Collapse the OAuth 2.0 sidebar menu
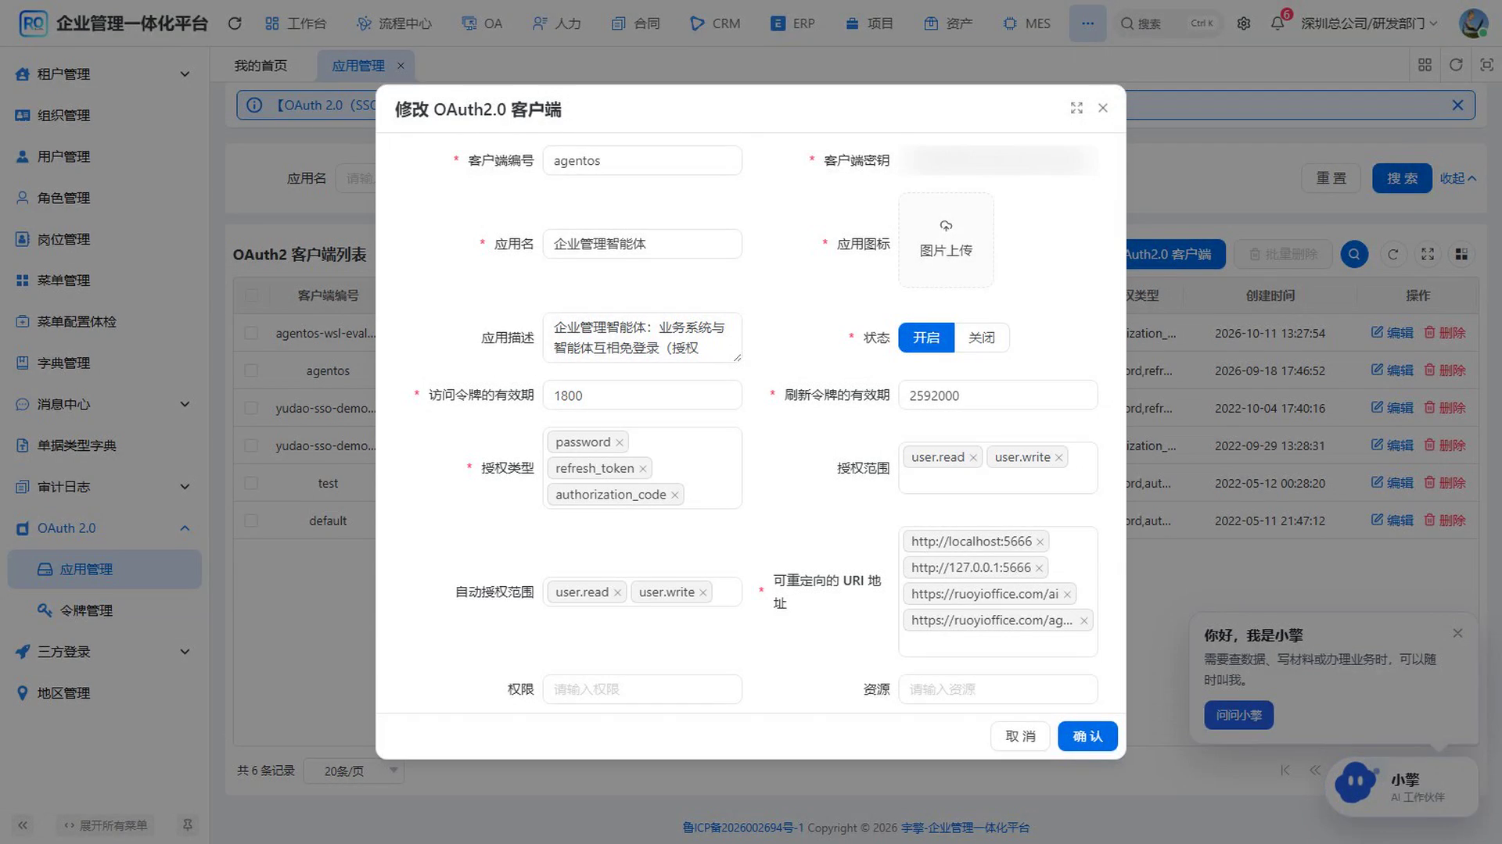The image size is (1502, 844). click(104, 528)
